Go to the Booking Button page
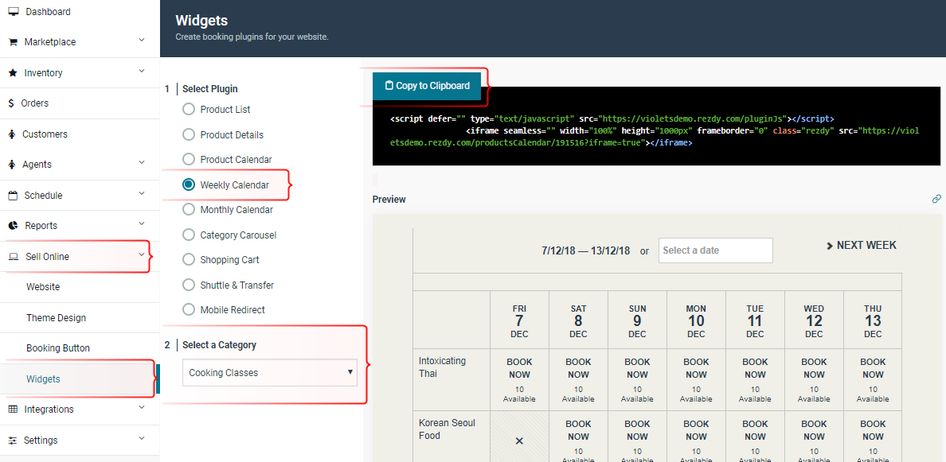This screenshot has width=946, height=462. pos(58,348)
